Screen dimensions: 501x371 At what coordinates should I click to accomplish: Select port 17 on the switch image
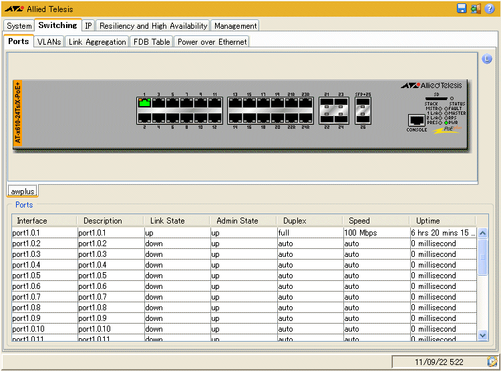pyautogui.click(x=263, y=103)
